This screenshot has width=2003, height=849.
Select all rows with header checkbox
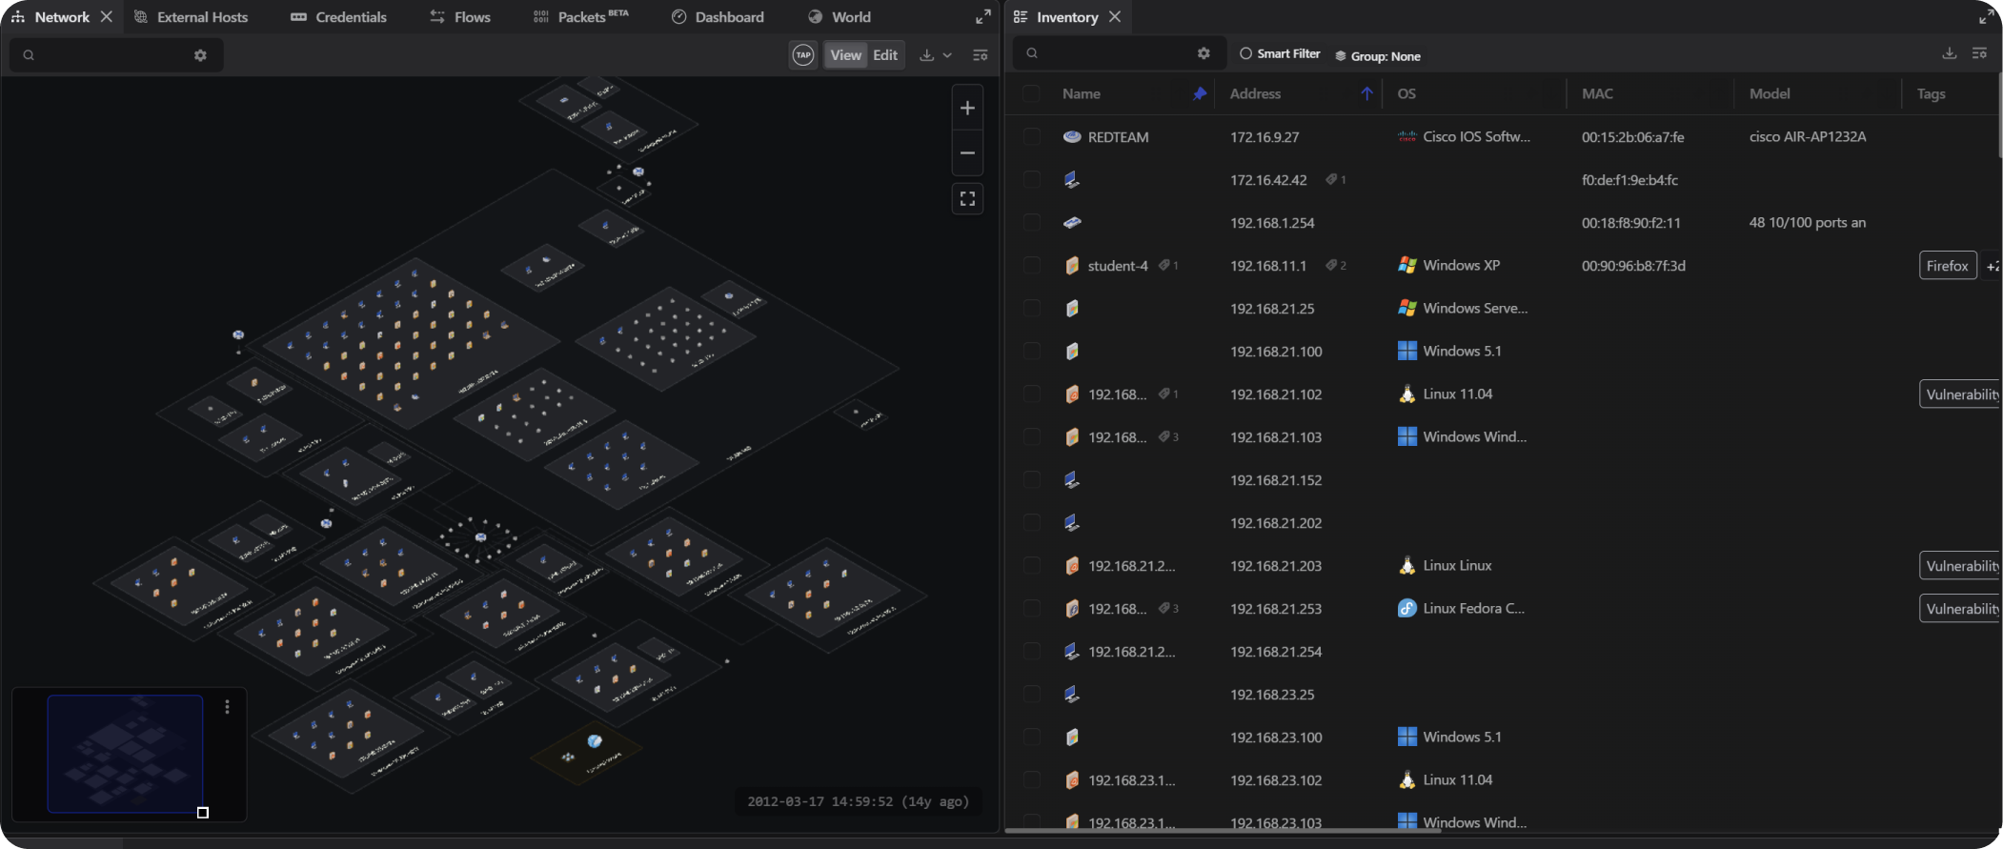coord(1031,93)
